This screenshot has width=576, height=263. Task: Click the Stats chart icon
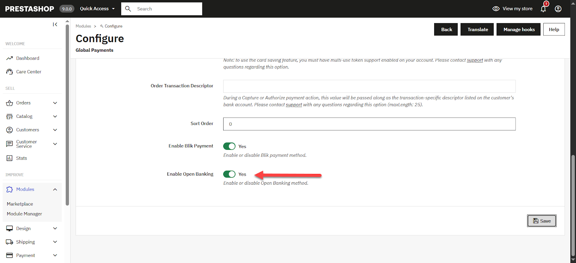click(x=10, y=158)
